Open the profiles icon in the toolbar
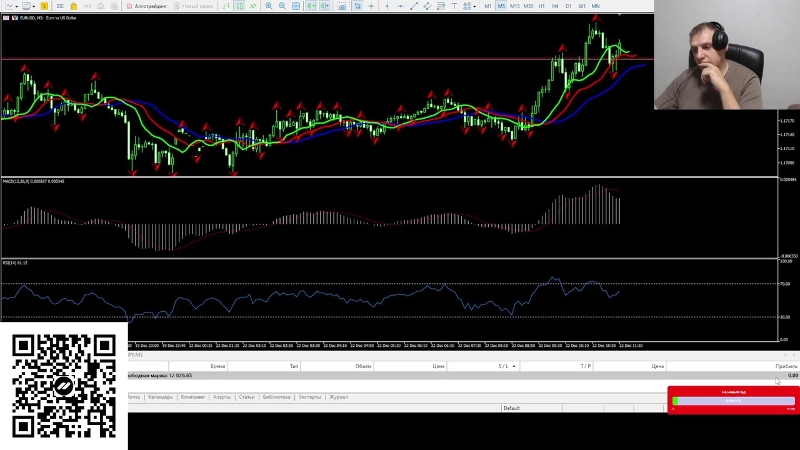 (26, 6)
